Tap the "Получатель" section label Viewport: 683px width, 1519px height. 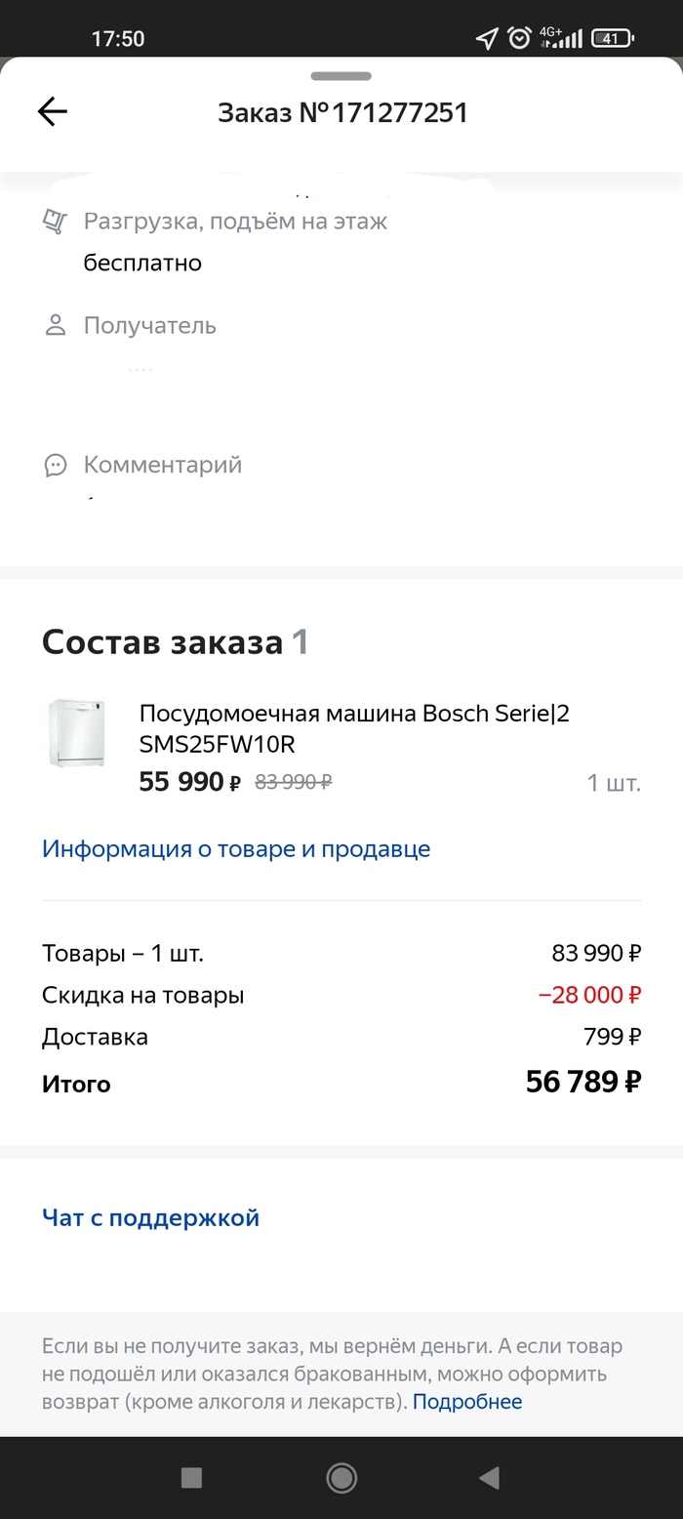(150, 325)
